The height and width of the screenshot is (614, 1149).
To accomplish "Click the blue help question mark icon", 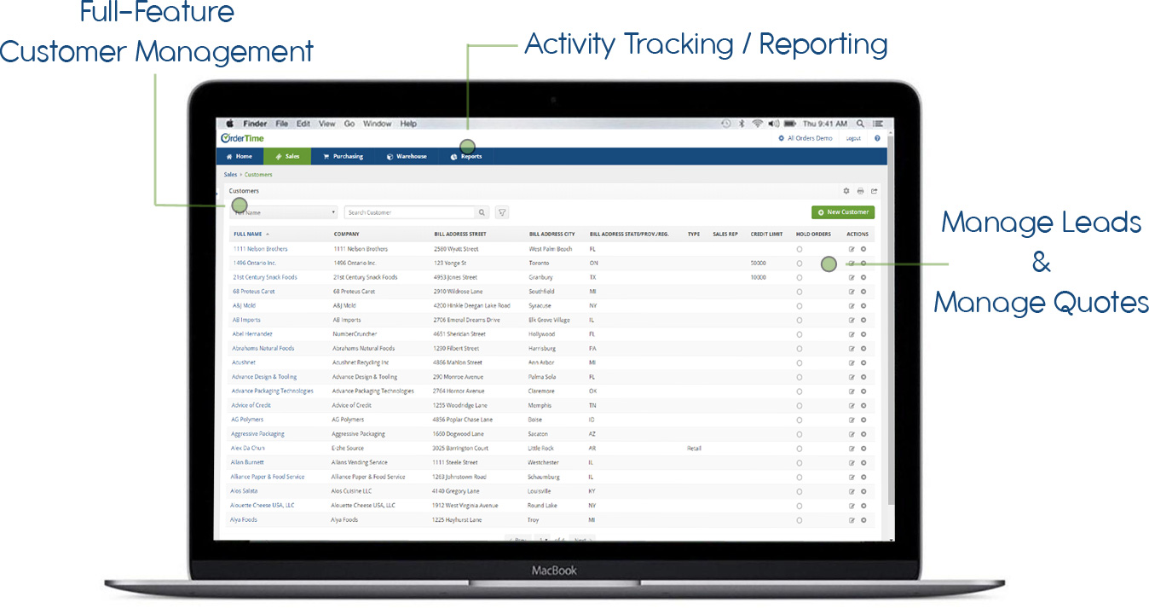I will (x=877, y=138).
